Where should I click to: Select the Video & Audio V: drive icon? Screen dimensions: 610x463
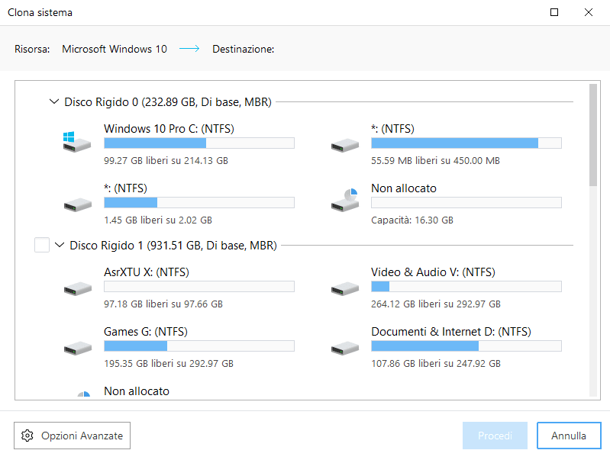tap(345, 288)
